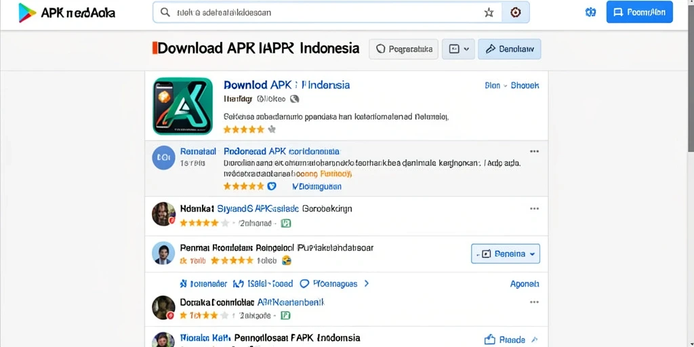This screenshot has height=347, width=694.
Task: Click the Doraka reviewer avatar
Action: pyautogui.click(x=164, y=308)
